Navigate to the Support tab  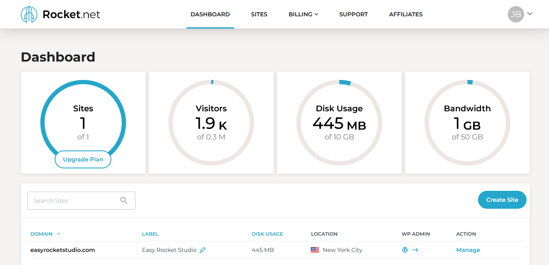point(353,14)
